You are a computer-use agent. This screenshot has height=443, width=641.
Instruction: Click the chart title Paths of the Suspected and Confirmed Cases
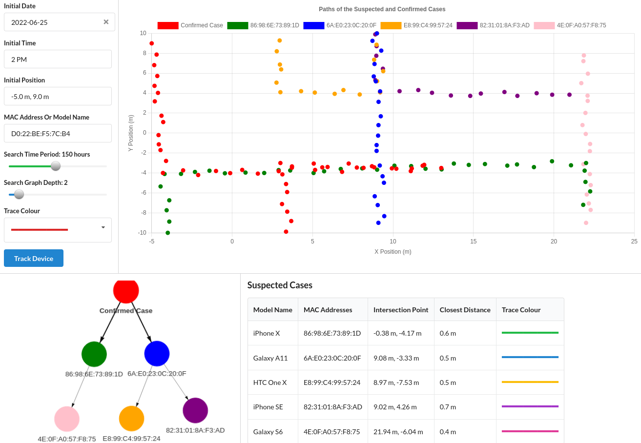point(382,9)
